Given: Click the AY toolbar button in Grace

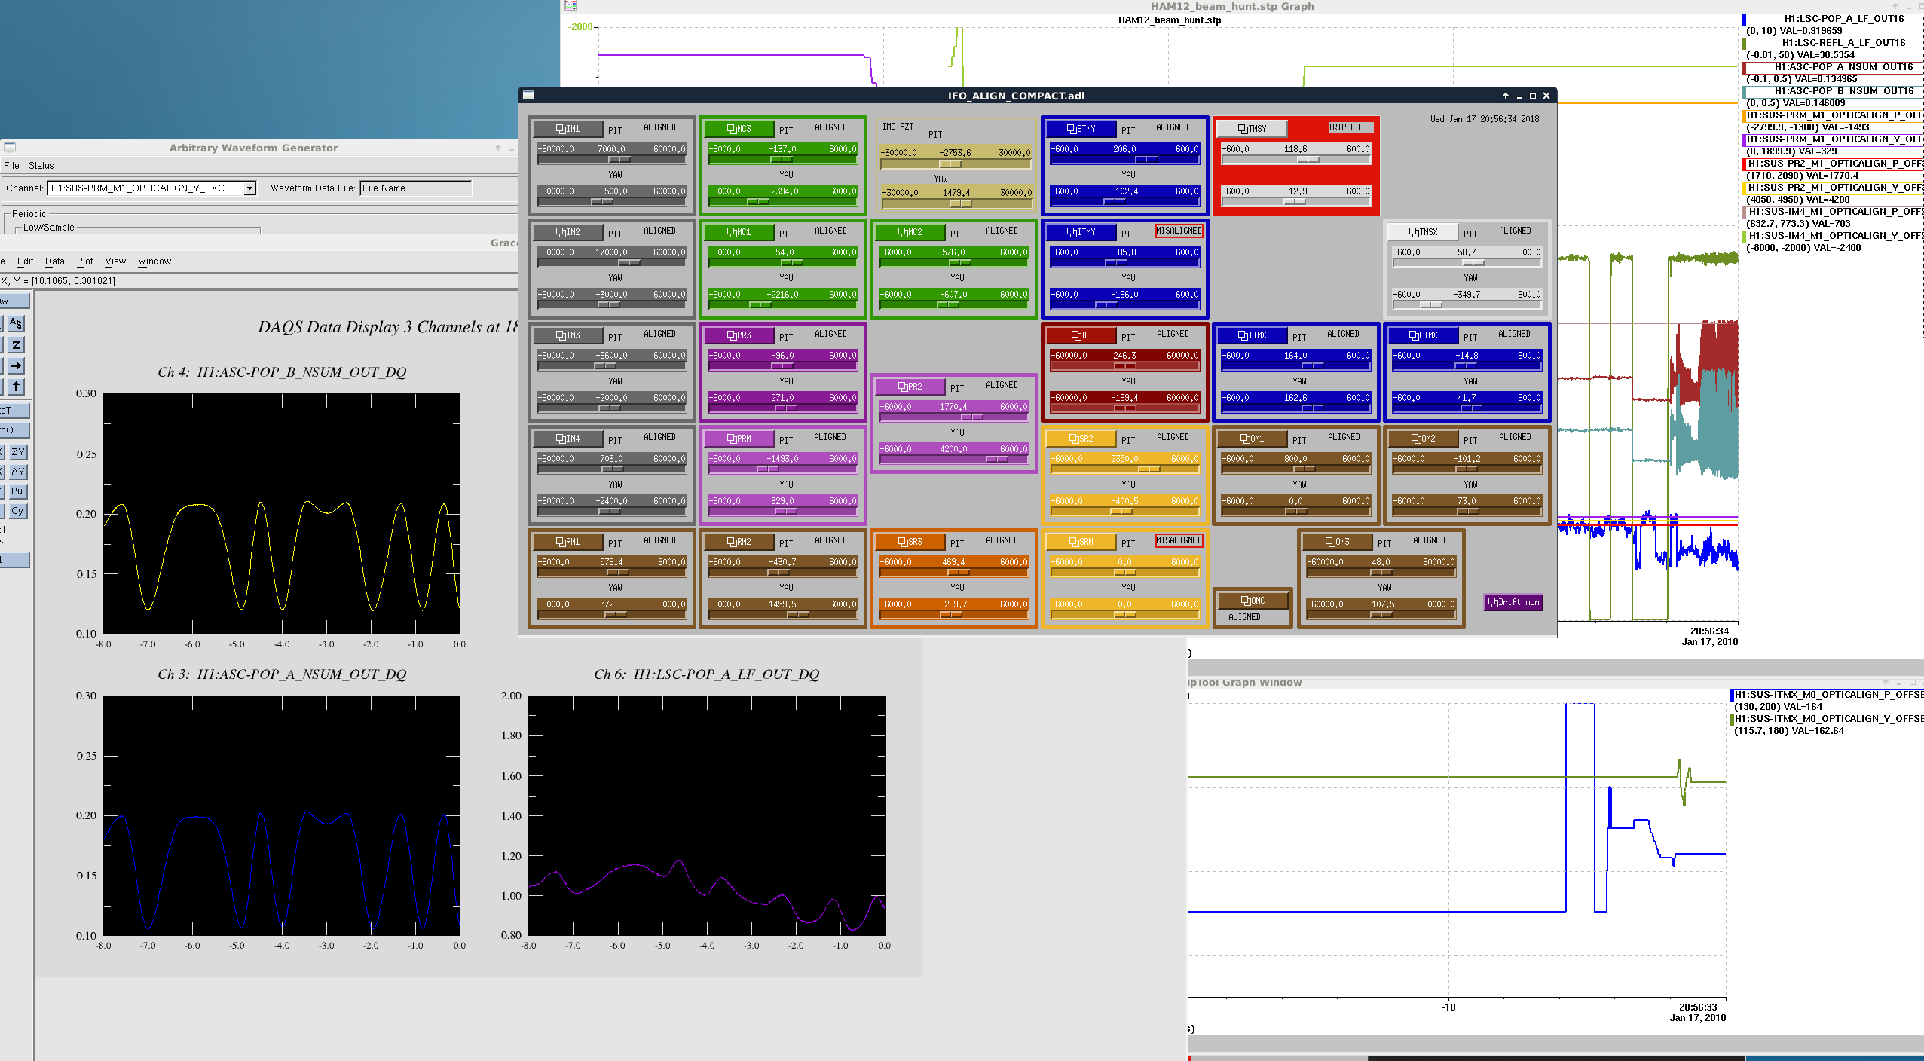Looking at the screenshot, I should click(x=17, y=472).
